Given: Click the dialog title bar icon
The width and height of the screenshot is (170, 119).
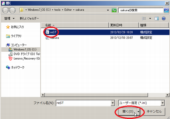Looking at the screenshot, I should [x=3, y=3].
